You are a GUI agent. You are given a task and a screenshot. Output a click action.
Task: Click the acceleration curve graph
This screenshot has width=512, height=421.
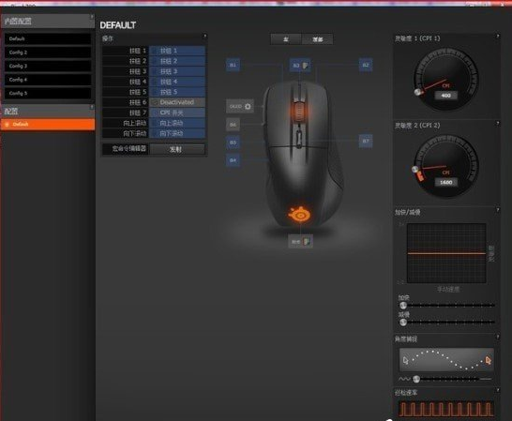pyautogui.click(x=446, y=253)
